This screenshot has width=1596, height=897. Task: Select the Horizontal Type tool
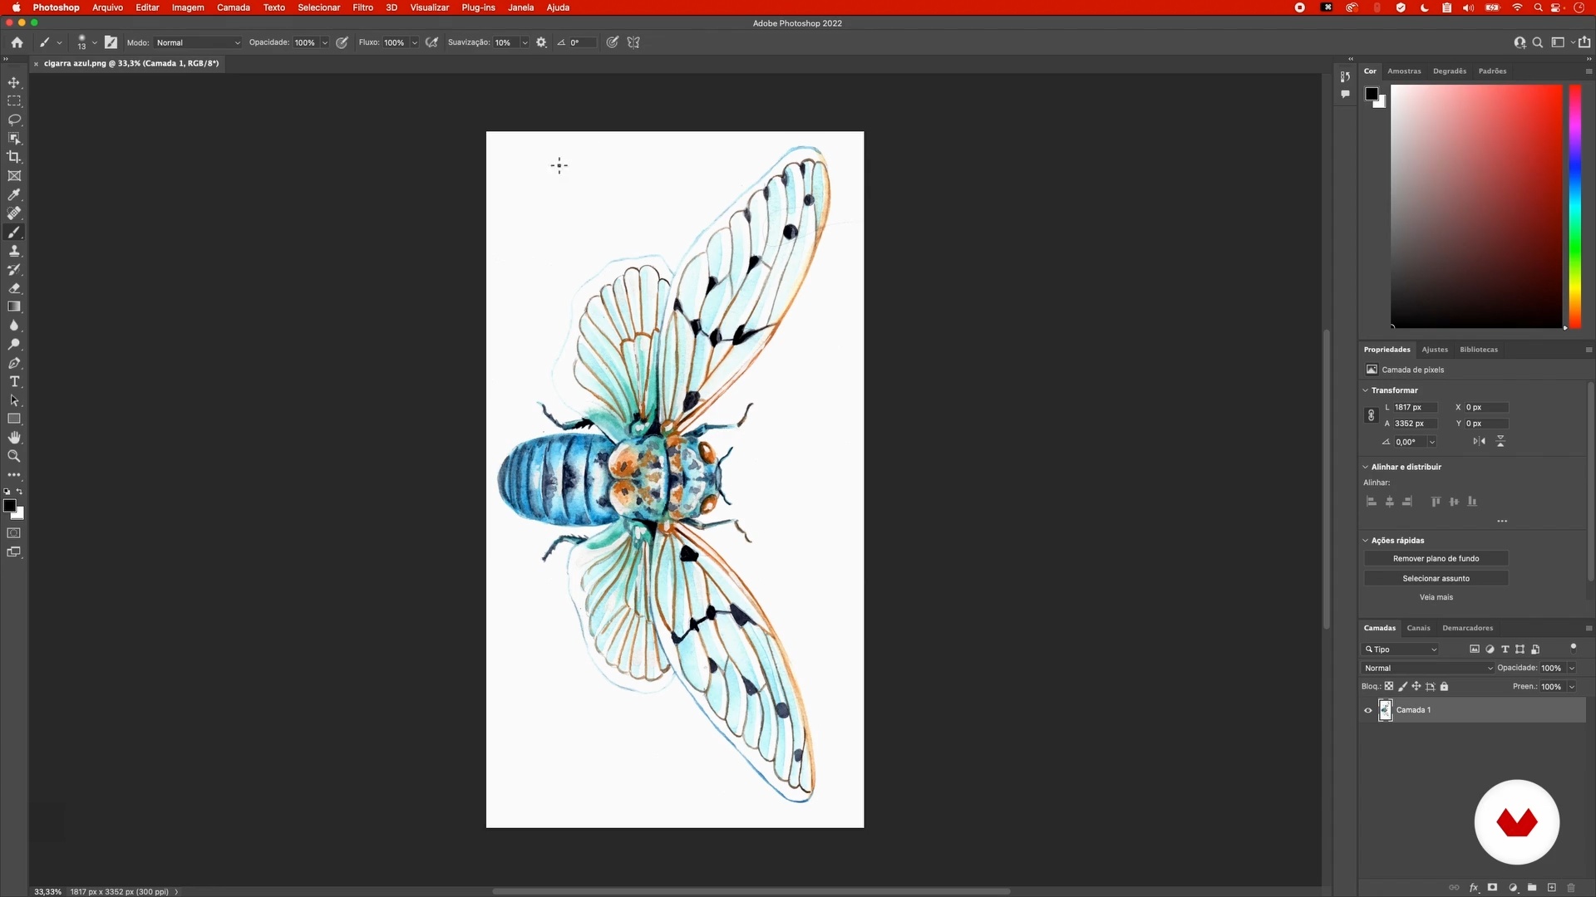point(14,382)
